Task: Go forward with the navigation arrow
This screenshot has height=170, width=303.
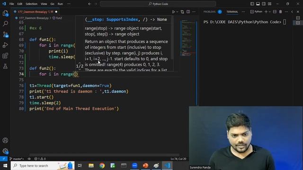Action: [x=96, y=4]
